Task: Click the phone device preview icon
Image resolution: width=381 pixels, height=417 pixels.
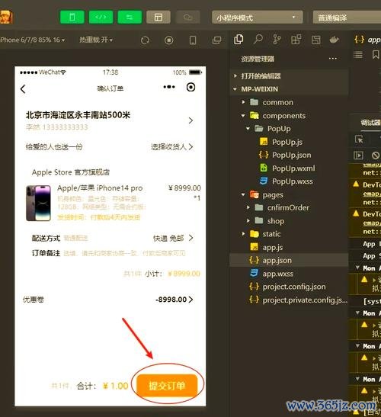Action: 193,40
